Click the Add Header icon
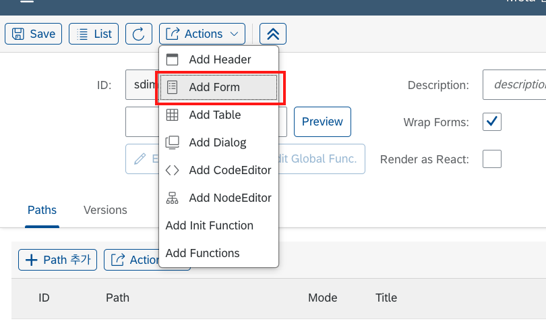Viewport: 546px width, 332px height. [172, 59]
